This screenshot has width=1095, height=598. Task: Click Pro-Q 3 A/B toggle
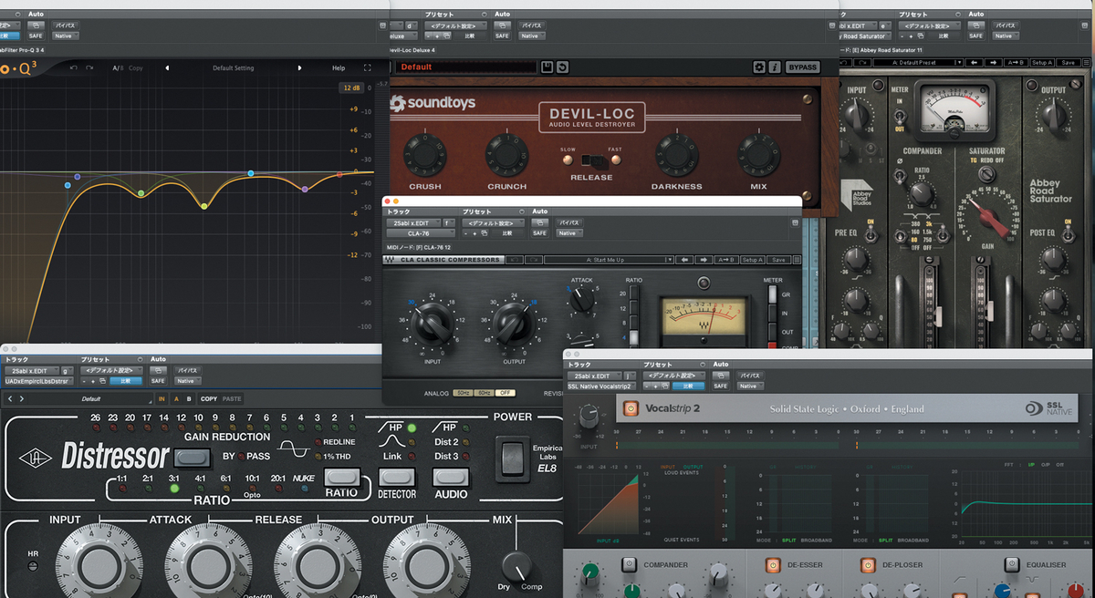pyautogui.click(x=118, y=68)
